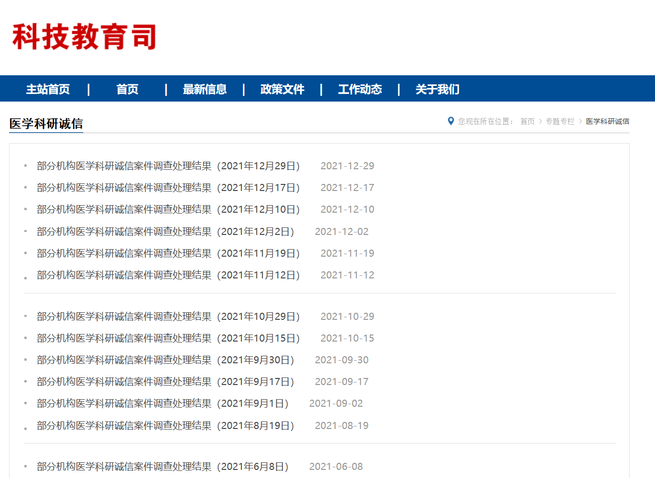Open the 2021年11月19日 investigation results article
Image resolution: width=655 pixels, height=478 pixels.
click(x=169, y=253)
